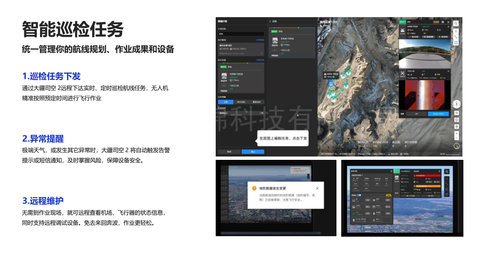Screen dimensions: 482x261
Task: Zoom in the map with plus button
Action: tap(457, 133)
